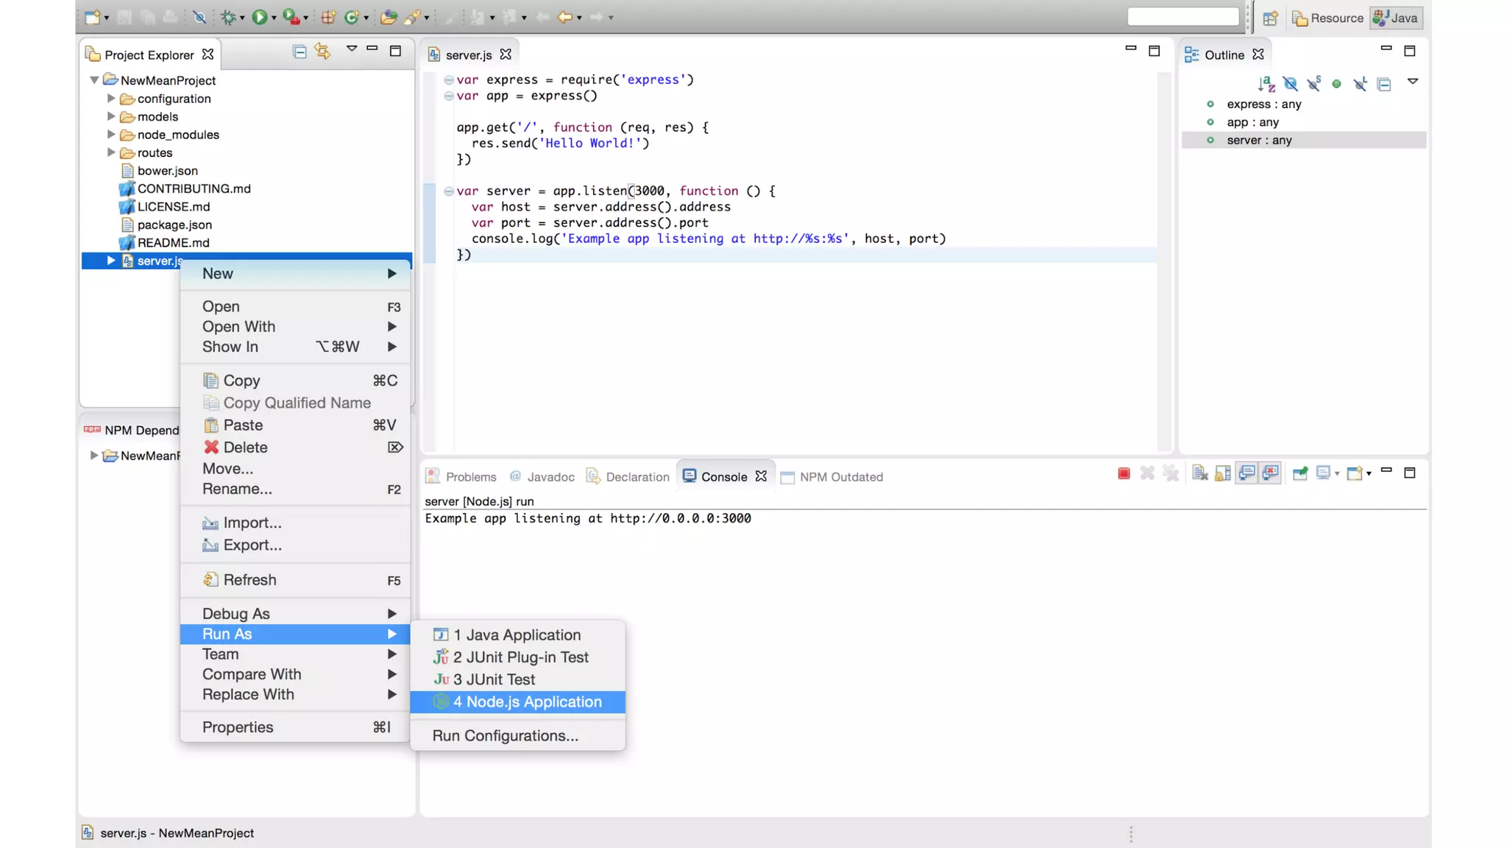Click the Clear Console icon
Viewport: 1507px width, 848px height.
[1199, 473]
